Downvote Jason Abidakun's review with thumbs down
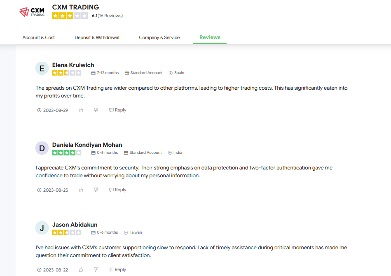391x276 pixels. tap(96, 269)
